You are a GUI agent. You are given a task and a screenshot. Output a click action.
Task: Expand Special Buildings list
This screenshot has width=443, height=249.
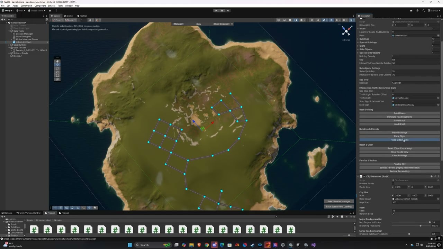(358, 42)
